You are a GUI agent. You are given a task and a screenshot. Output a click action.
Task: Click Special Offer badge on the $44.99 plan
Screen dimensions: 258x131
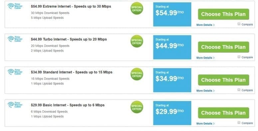point(137,41)
